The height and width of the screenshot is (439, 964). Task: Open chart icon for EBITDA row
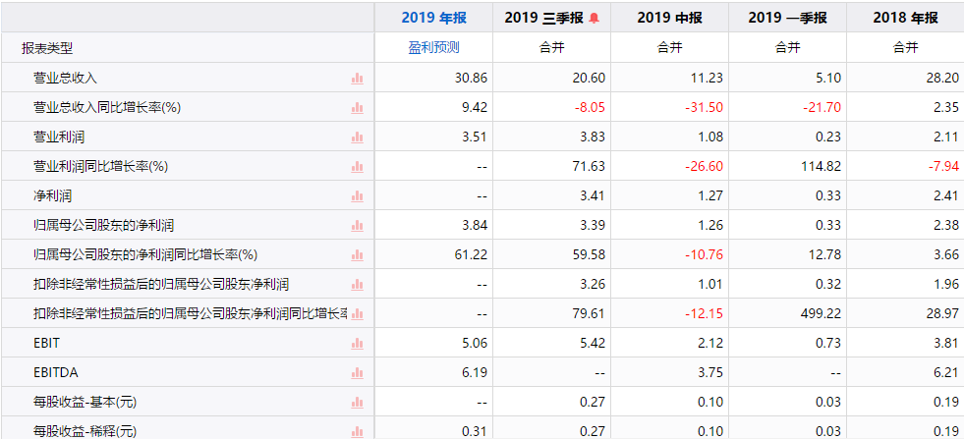click(357, 373)
